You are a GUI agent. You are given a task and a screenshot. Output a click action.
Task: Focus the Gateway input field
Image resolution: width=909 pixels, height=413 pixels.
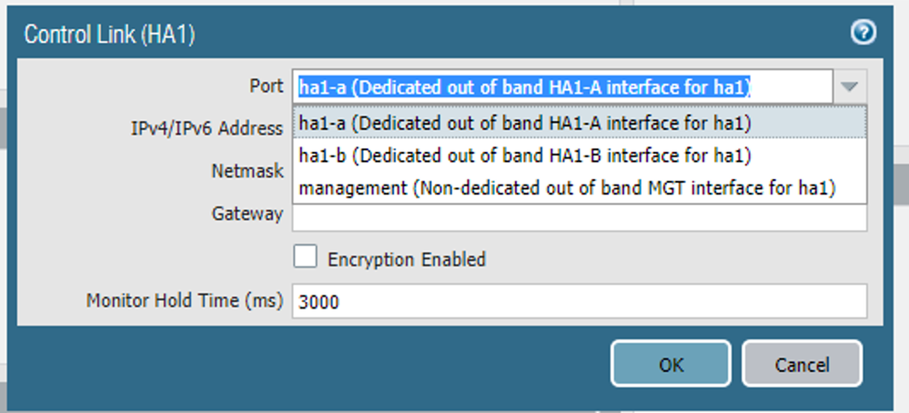click(x=579, y=218)
